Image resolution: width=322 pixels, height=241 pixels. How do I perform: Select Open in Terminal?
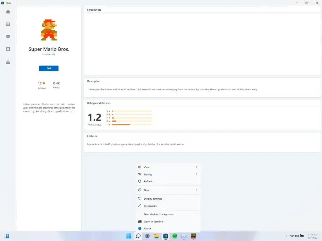coord(168,222)
